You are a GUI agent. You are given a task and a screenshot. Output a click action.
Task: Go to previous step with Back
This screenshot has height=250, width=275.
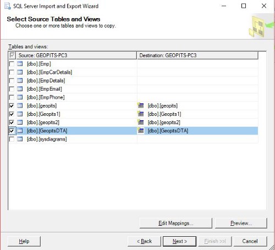point(144,241)
